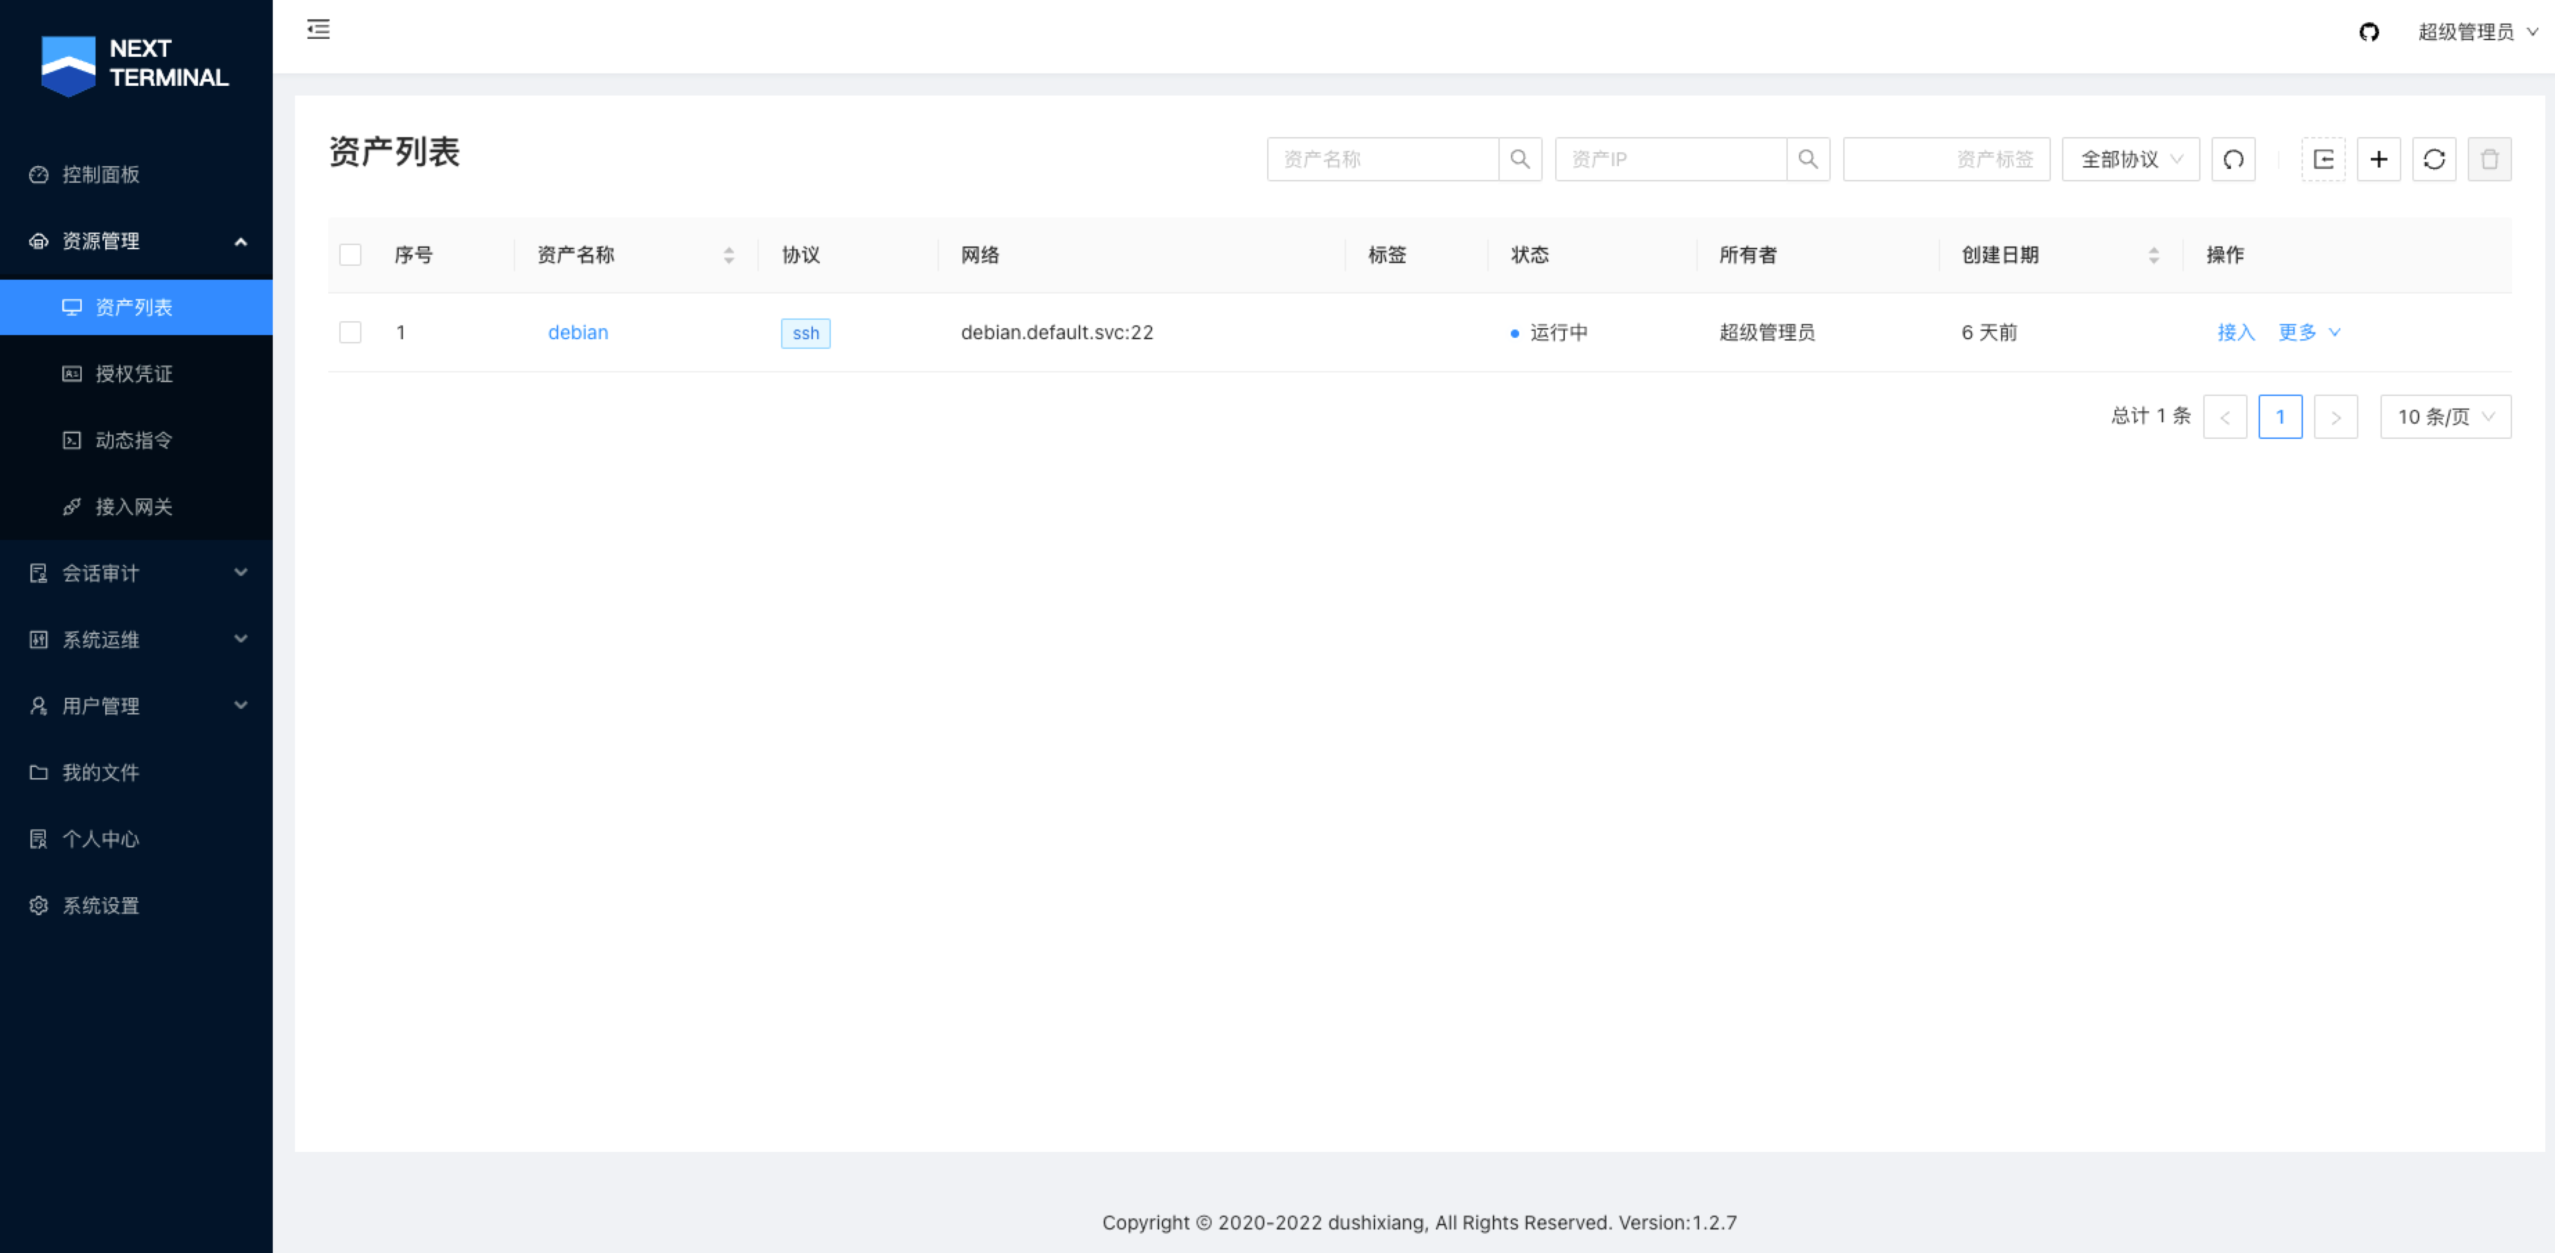Screen dimensions: 2555x1253
Task: Click the 资产标签 tag input field
Action: pos(1945,160)
